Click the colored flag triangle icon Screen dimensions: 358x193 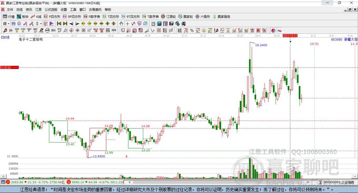(52, 24)
